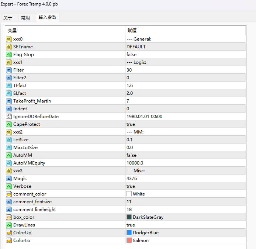Image resolution: width=256 pixels, height=249 pixels.
Task: Edit the TakeProfit_Martin value 7
Action: pyautogui.click(x=185, y=101)
